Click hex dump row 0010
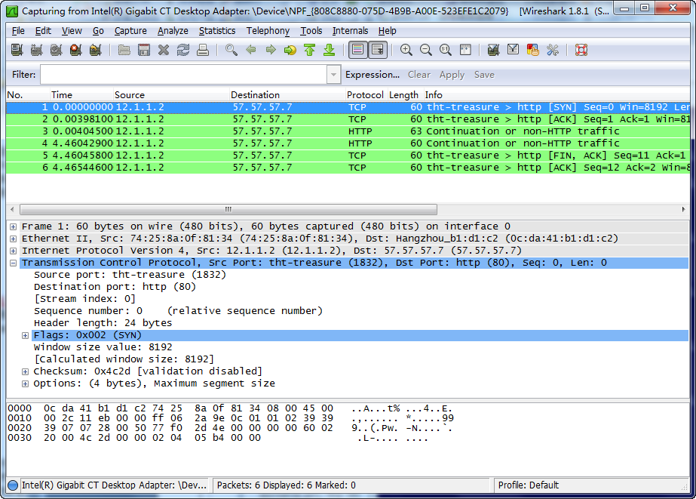Image resolution: width=696 pixels, height=499 pixels. (230, 418)
